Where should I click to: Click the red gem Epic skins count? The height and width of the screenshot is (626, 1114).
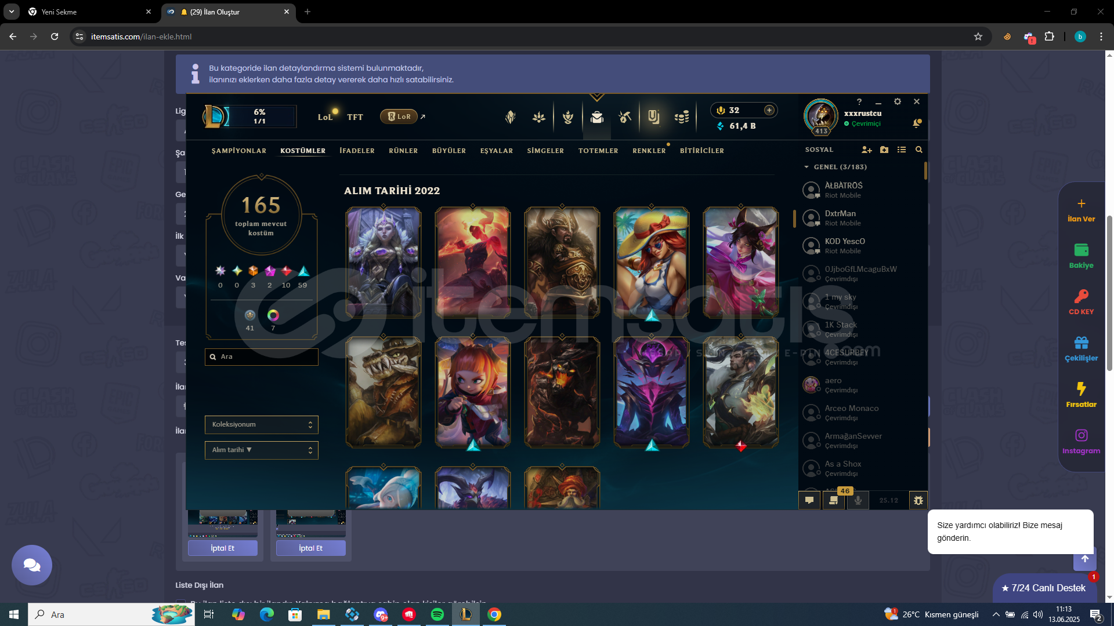tap(286, 271)
